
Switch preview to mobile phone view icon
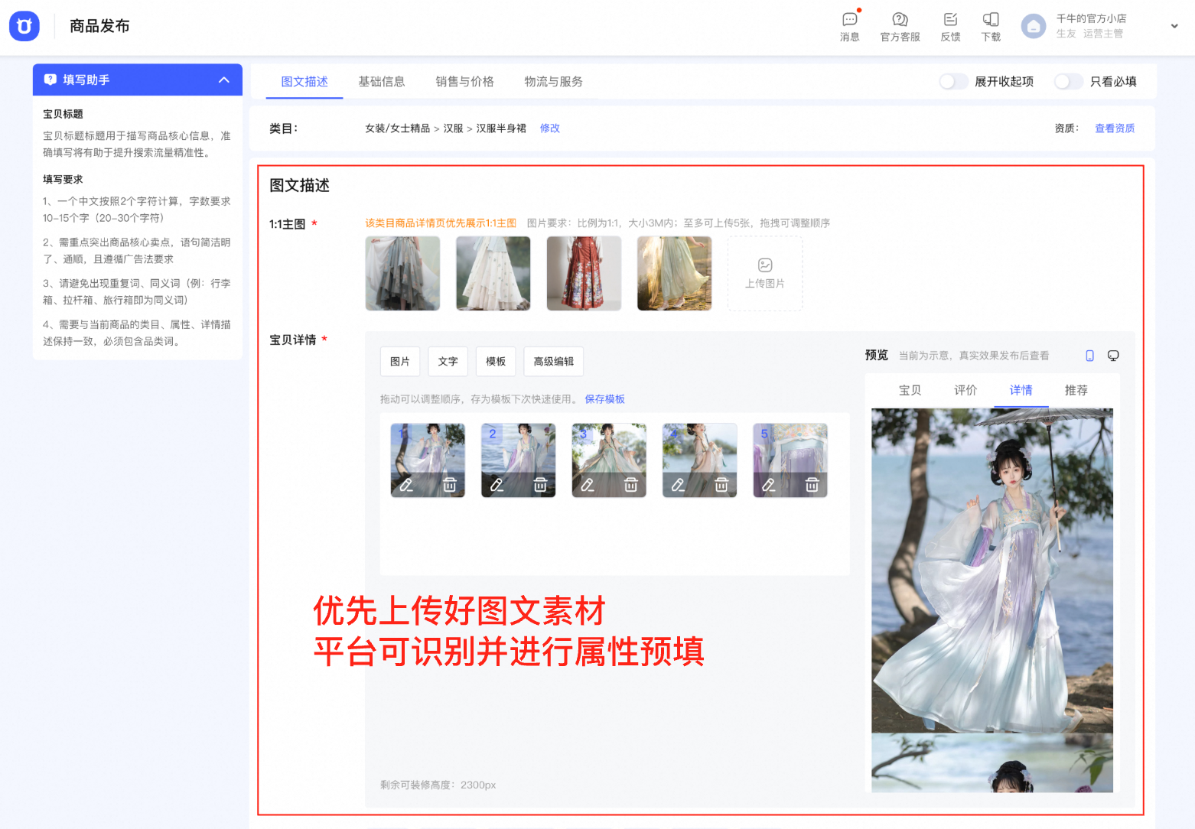[1089, 356]
